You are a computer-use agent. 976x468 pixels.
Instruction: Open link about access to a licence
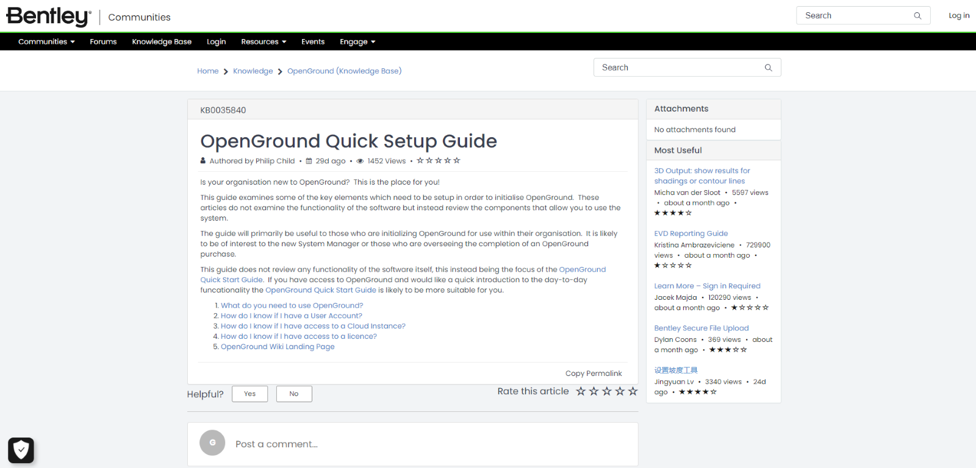click(x=299, y=337)
